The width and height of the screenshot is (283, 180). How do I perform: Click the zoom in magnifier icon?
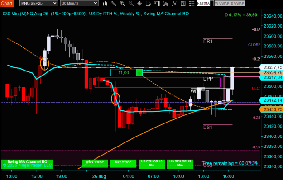click(122, 3)
